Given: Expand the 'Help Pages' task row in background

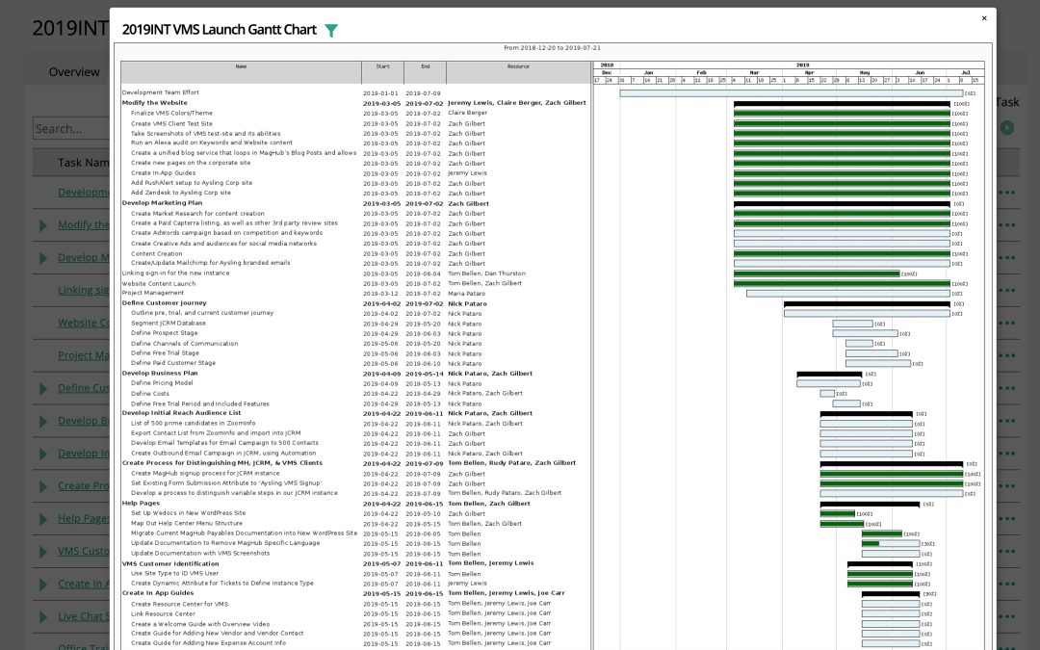Looking at the screenshot, I should pos(43,519).
